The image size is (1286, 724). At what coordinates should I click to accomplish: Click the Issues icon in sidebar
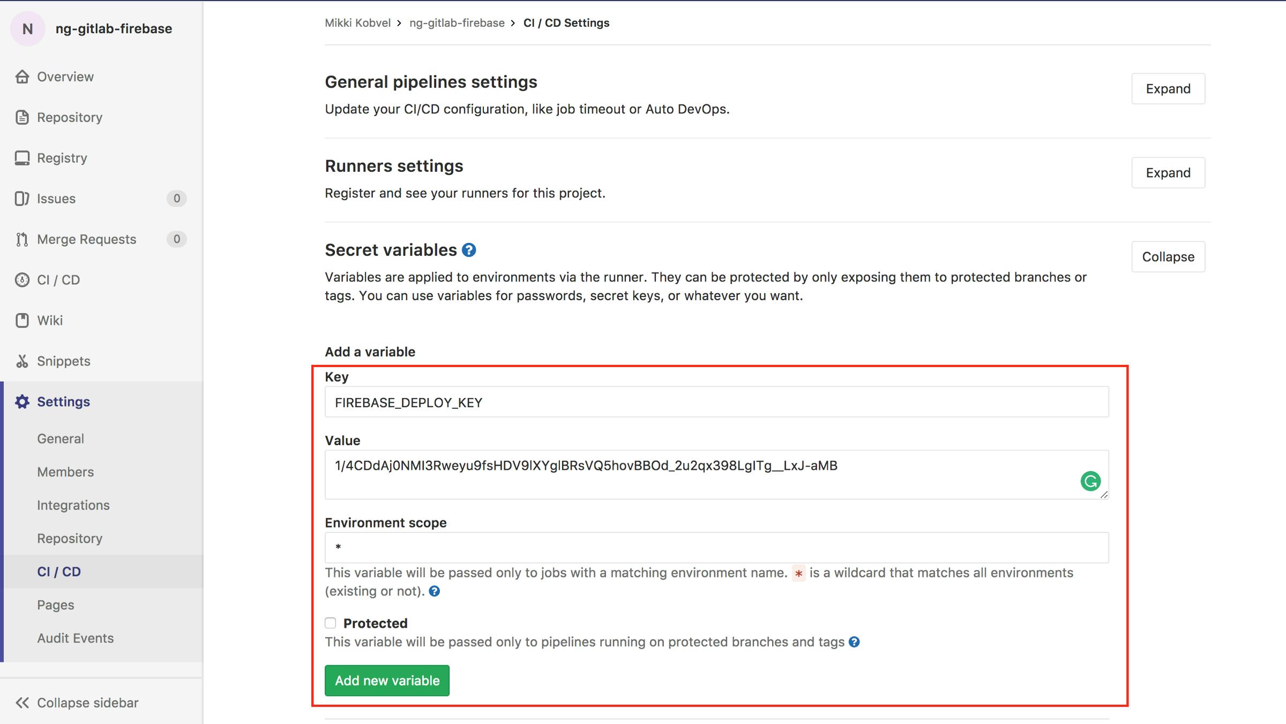[x=22, y=199]
